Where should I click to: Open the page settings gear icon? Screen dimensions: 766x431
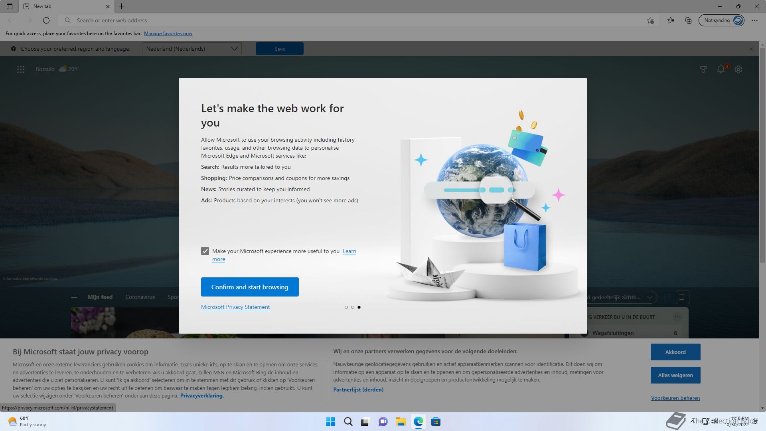click(x=738, y=69)
